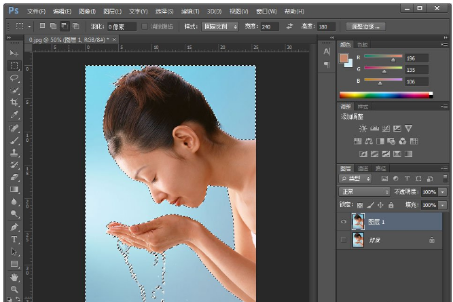
Task: Hide 图层 1 with its eye icon
Action: [x=344, y=222]
